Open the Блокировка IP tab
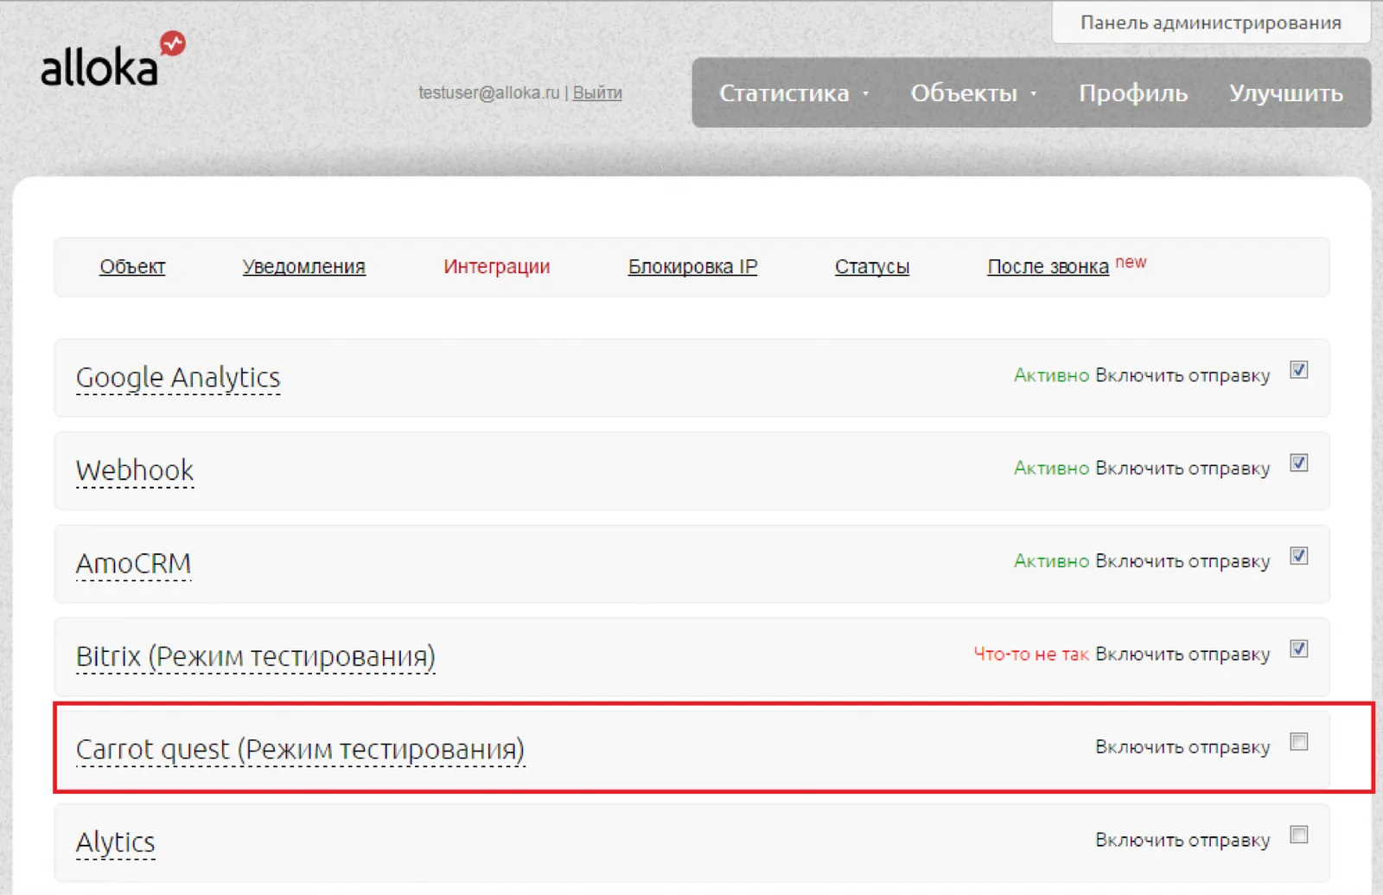Image resolution: width=1383 pixels, height=895 pixels. (692, 266)
